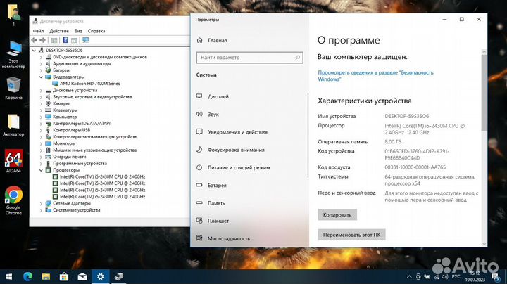The image size is (507, 284).
Task: Expand Аудиовходы и аудиовыходы node
Action: tap(41, 63)
